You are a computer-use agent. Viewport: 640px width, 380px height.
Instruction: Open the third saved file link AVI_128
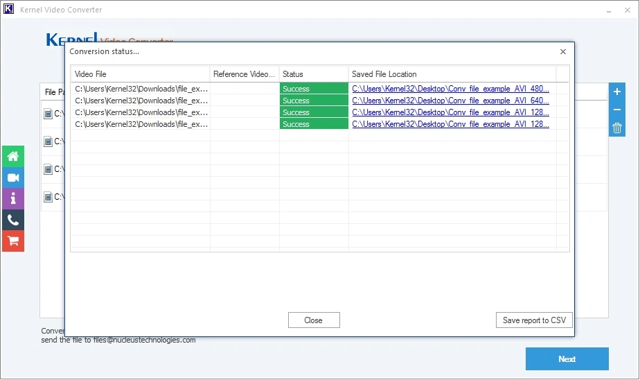pos(450,112)
